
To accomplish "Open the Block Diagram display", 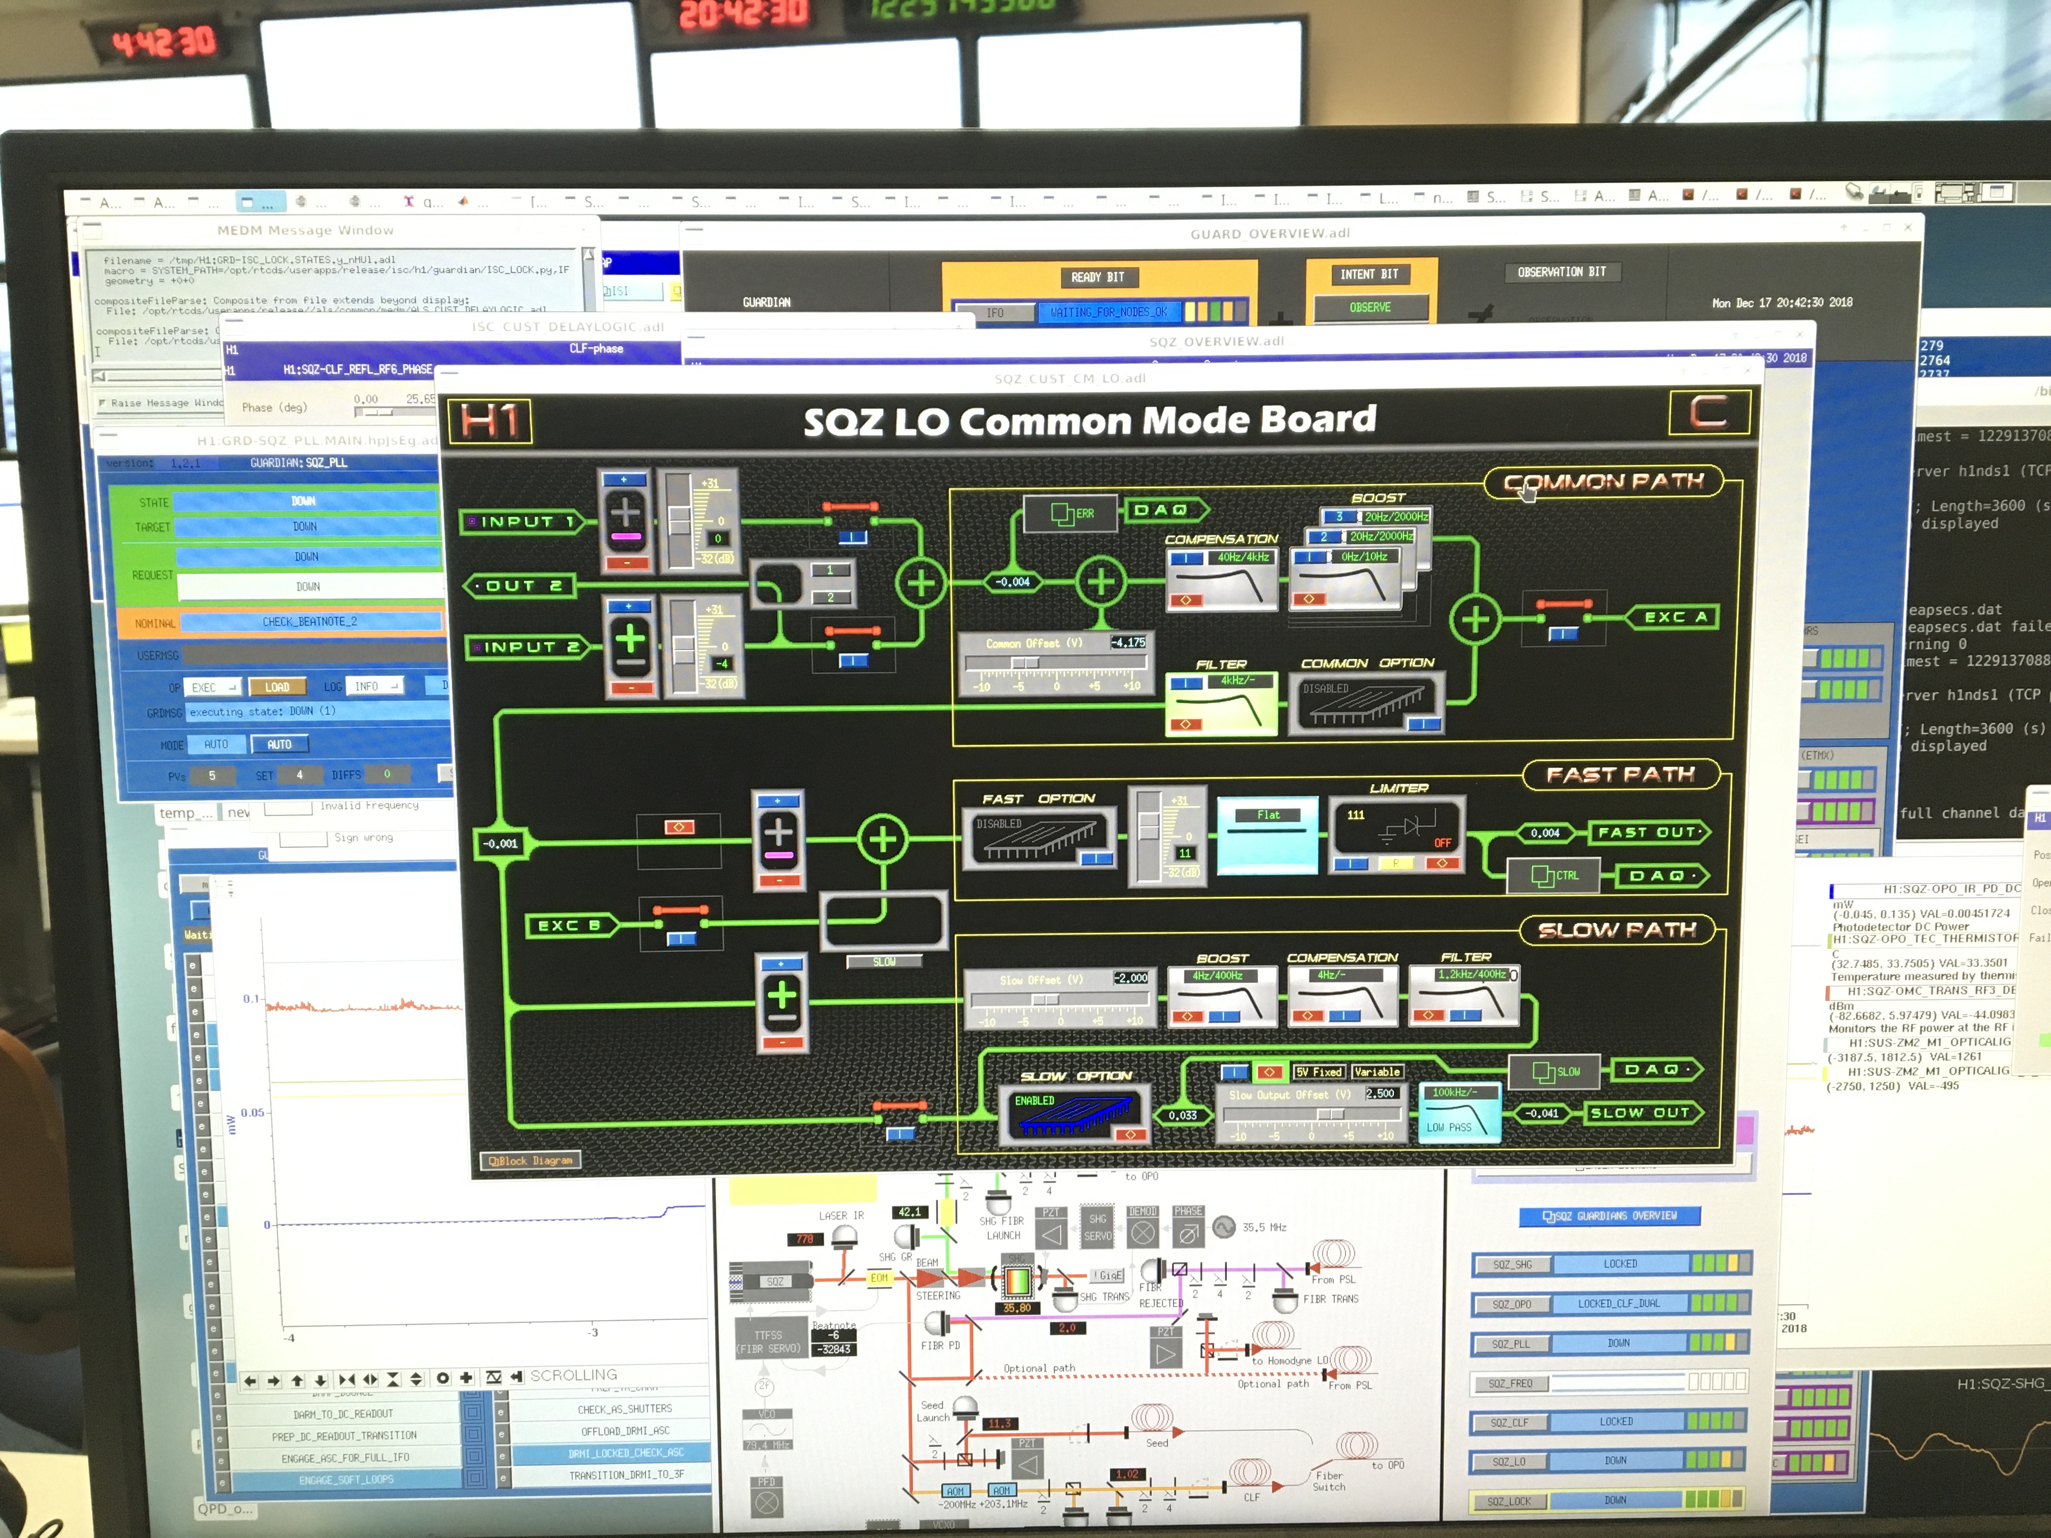I will click(x=531, y=1161).
